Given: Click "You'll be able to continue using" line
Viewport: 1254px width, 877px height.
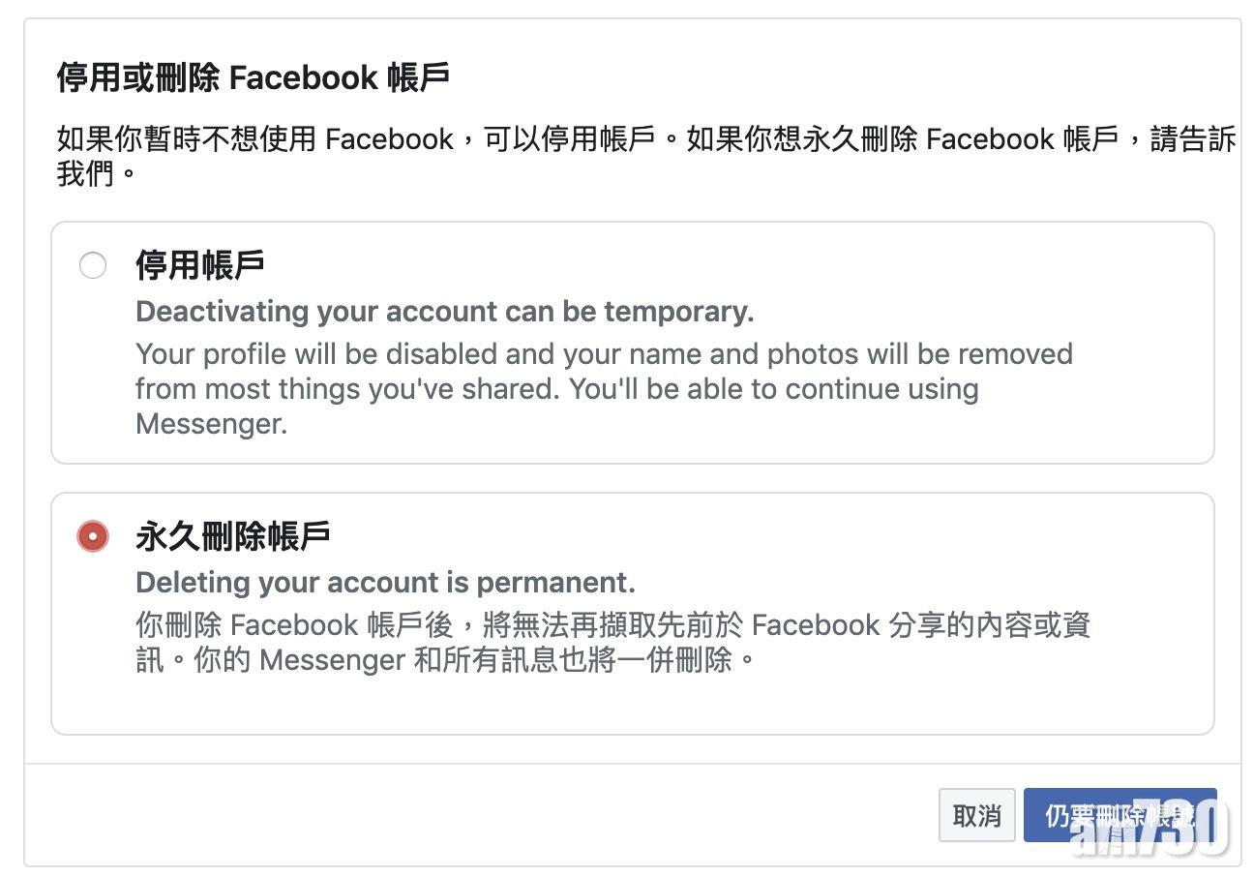Looking at the screenshot, I should coord(773,389).
